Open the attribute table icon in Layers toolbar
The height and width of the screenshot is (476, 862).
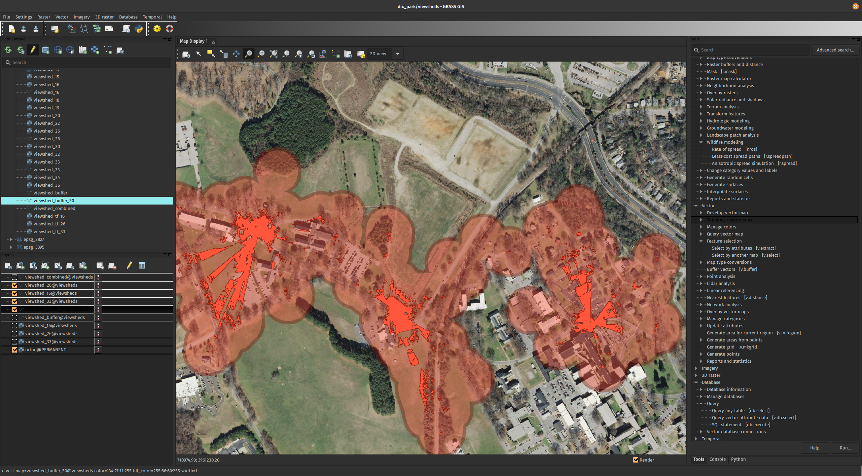click(142, 266)
